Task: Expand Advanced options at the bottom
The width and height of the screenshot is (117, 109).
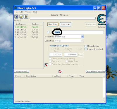Action: tap(23, 101)
